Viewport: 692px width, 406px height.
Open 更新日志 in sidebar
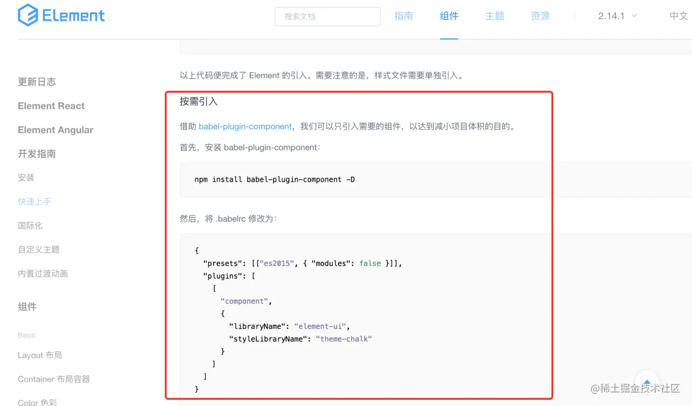click(37, 82)
